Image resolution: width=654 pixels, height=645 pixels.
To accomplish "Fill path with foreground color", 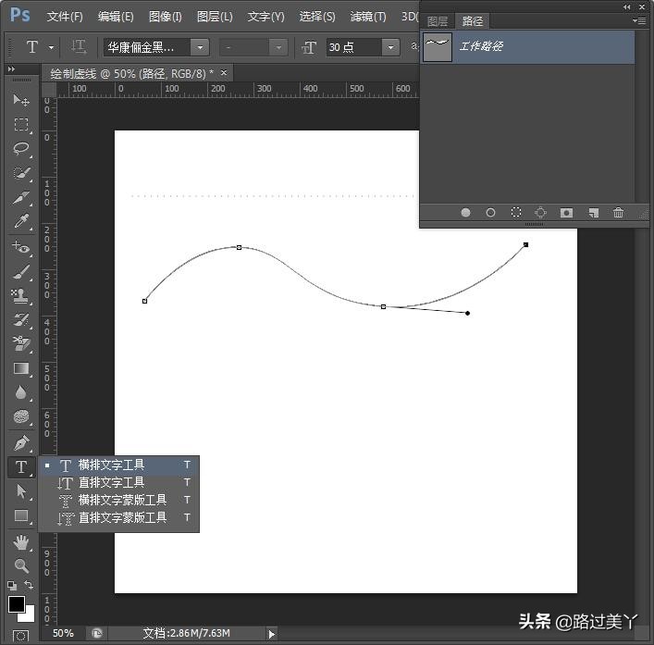I will point(465,213).
